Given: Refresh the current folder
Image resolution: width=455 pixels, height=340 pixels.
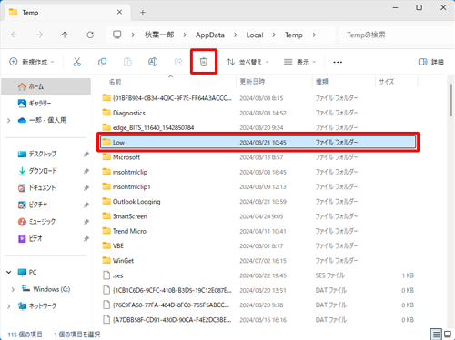Looking at the screenshot, I should [90, 35].
